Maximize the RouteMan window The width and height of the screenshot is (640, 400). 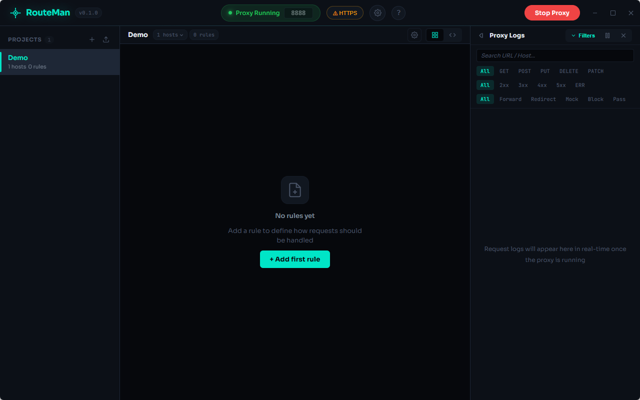point(613,13)
